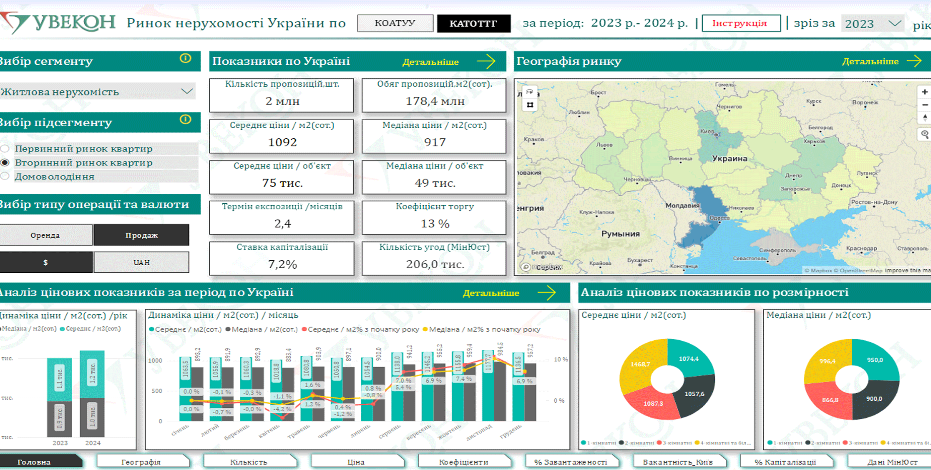
Task: Click the 1087,3 red donut segment
Action: click(x=653, y=403)
